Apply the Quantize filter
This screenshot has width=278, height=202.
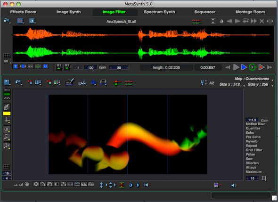[253, 128]
